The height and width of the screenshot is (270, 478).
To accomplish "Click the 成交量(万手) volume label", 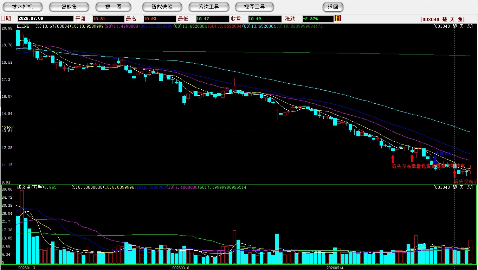I will pyautogui.click(x=30, y=187).
